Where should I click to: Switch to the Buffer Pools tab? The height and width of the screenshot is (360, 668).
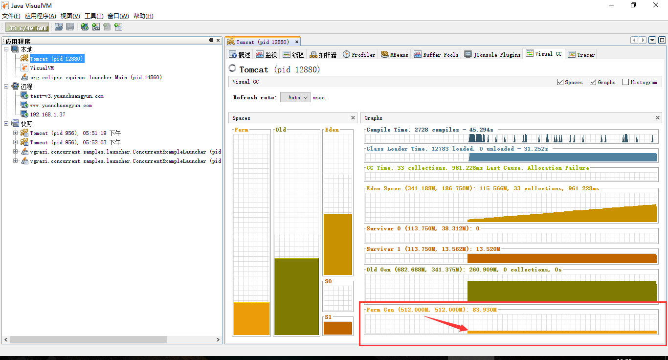436,55
